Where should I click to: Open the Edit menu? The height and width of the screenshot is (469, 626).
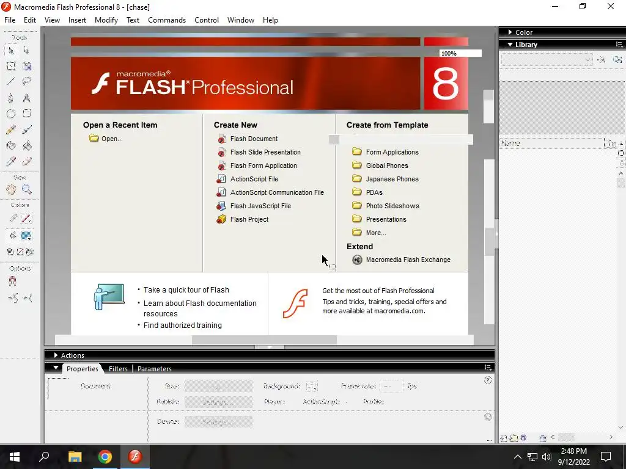coord(30,20)
